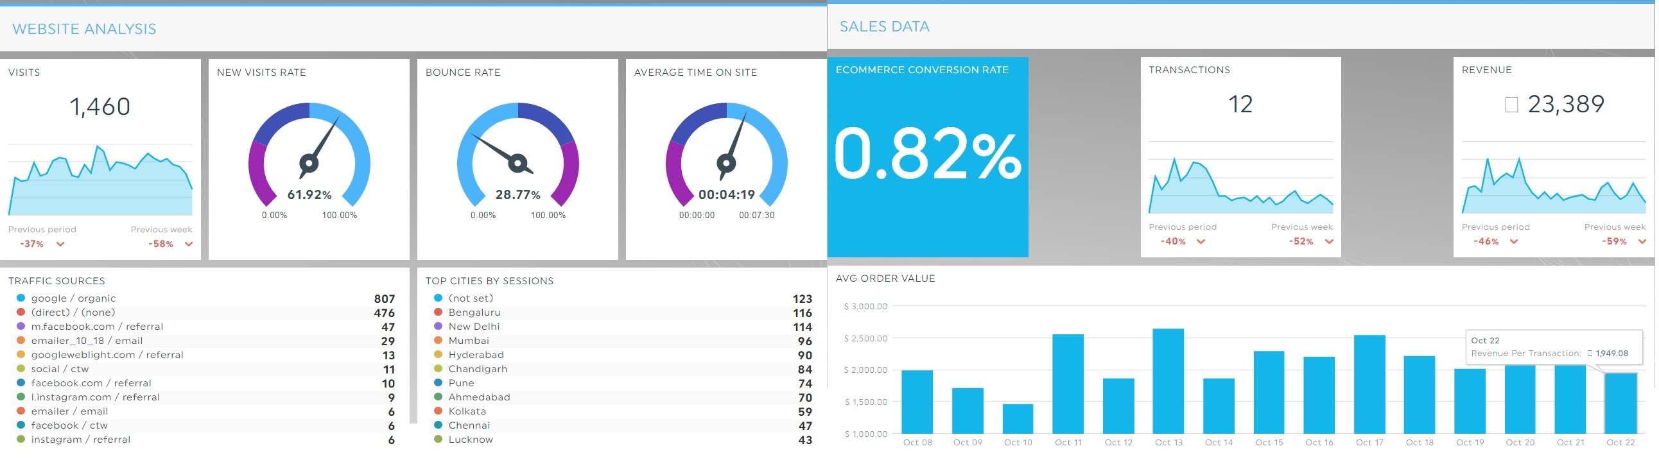Select the New Delhi row in top cities
The image size is (1659, 462).
point(474,327)
